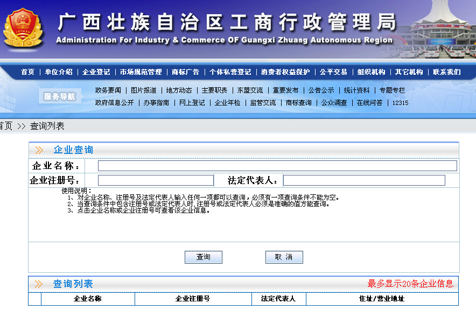Open the 政务要闻 link
The height and width of the screenshot is (324, 476).
[x=108, y=90]
